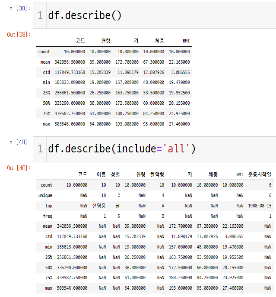Click the max row label in Out[38] table

pyautogui.click(x=47, y=124)
